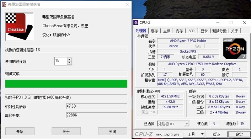This screenshot has height=139, width=251.
Task: Switch to the 处理器 tab in CPU-Z
Action: [141, 31]
